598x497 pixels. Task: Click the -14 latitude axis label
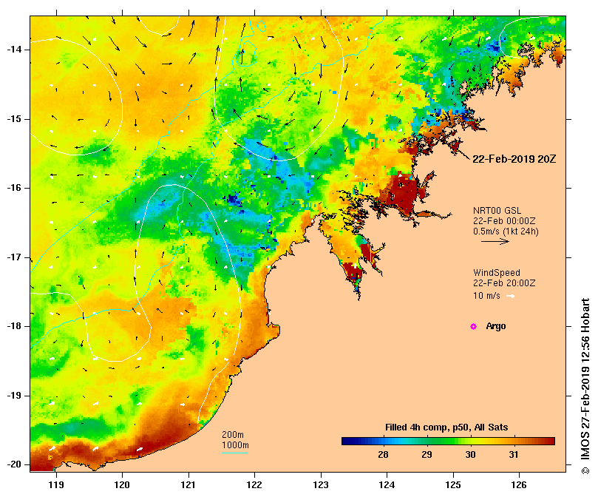tap(14, 50)
